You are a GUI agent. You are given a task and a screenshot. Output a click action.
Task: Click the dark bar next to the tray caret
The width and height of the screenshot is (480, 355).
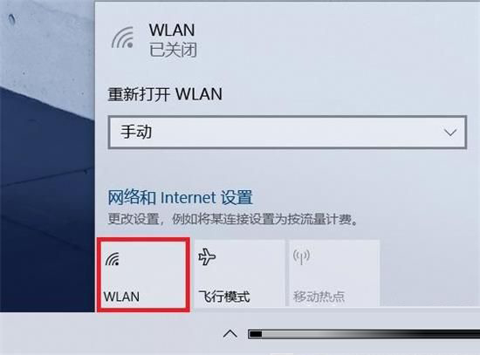(x=364, y=334)
